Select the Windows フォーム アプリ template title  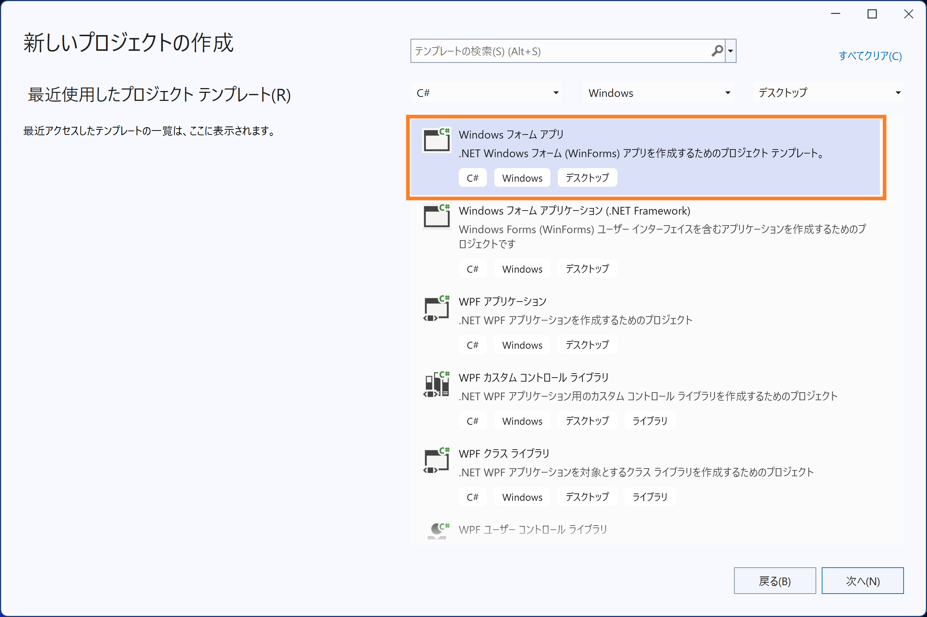(x=511, y=135)
